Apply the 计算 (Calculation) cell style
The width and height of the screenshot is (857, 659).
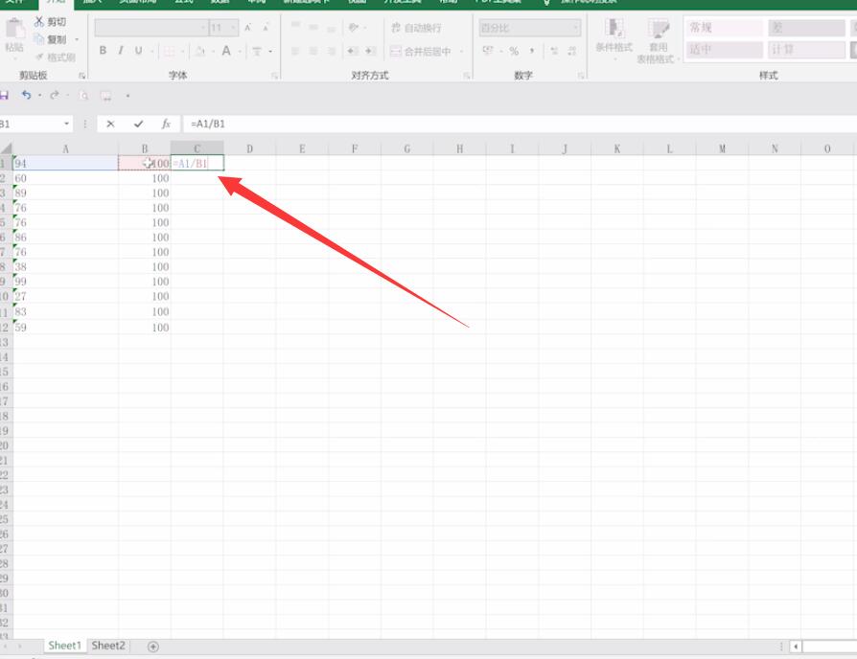806,50
